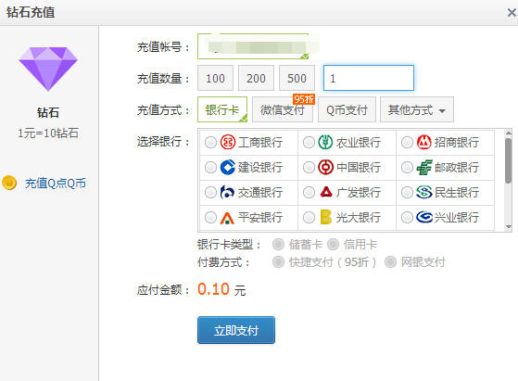This screenshot has height=381, width=518.
Task: Click the 招商银行 red logo icon
Action: click(x=424, y=143)
